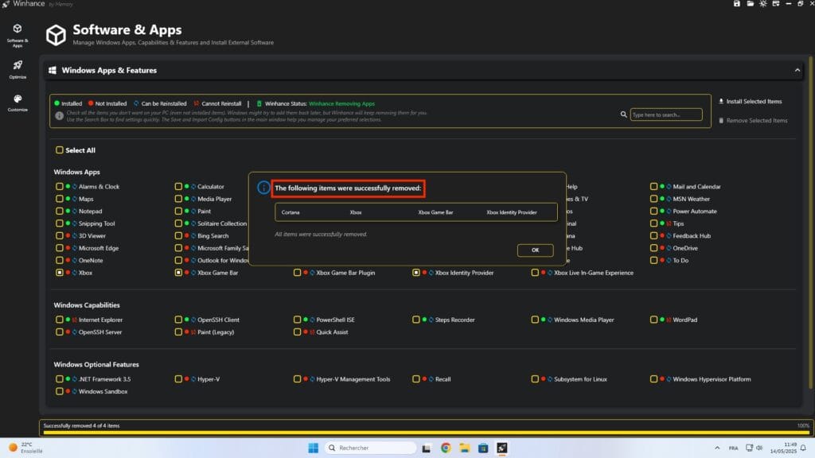Import a config via the folder icon
Screen dimensions: 815x458
749,4
